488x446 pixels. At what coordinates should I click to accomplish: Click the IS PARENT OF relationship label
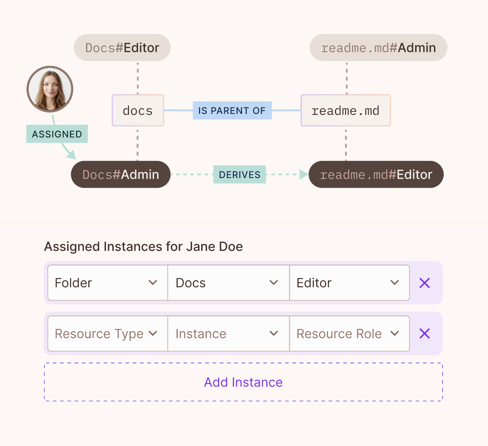click(x=232, y=110)
